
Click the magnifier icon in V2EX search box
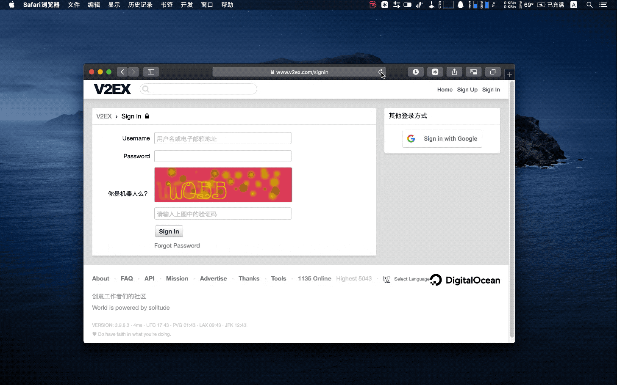point(146,89)
